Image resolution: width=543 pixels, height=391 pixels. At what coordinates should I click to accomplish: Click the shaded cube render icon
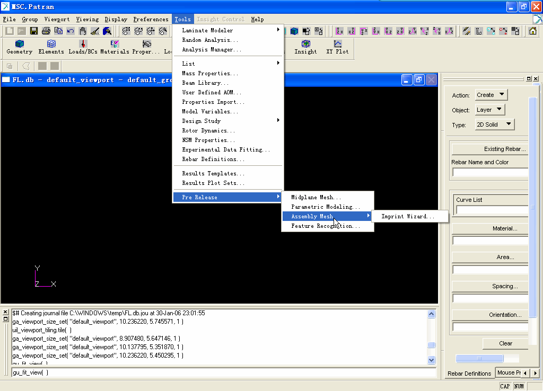pyautogui.click(x=294, y=31)
